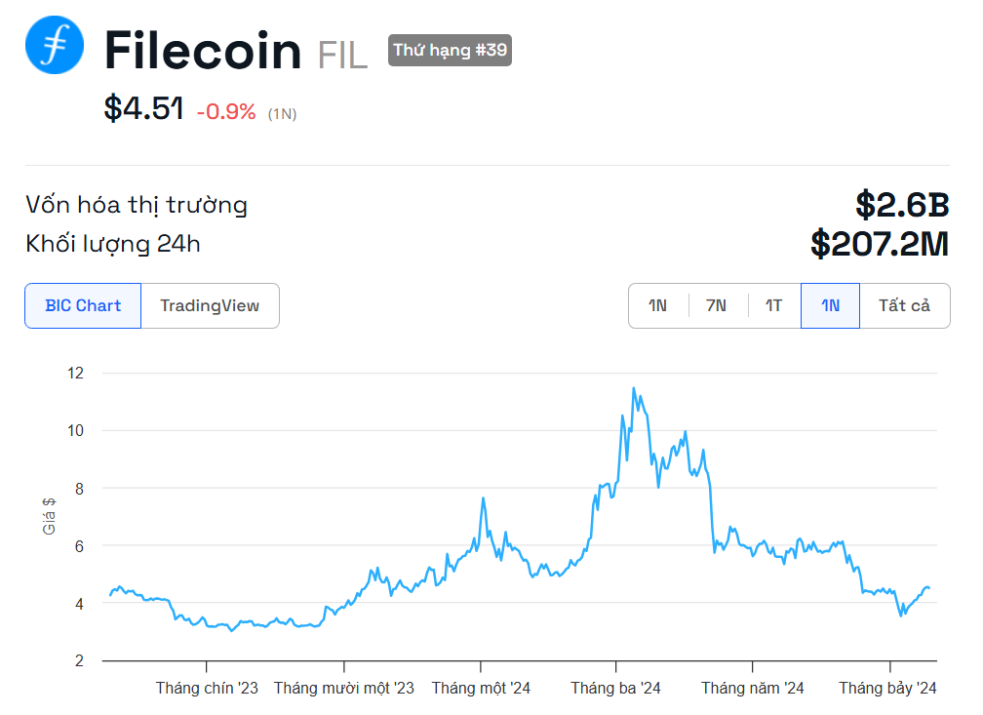The image size is (983, 715).
Task: Click the FIL ticker symbol
Action: 342,56
